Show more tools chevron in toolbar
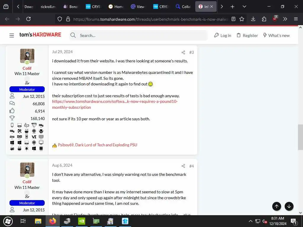 pos(285,19)
